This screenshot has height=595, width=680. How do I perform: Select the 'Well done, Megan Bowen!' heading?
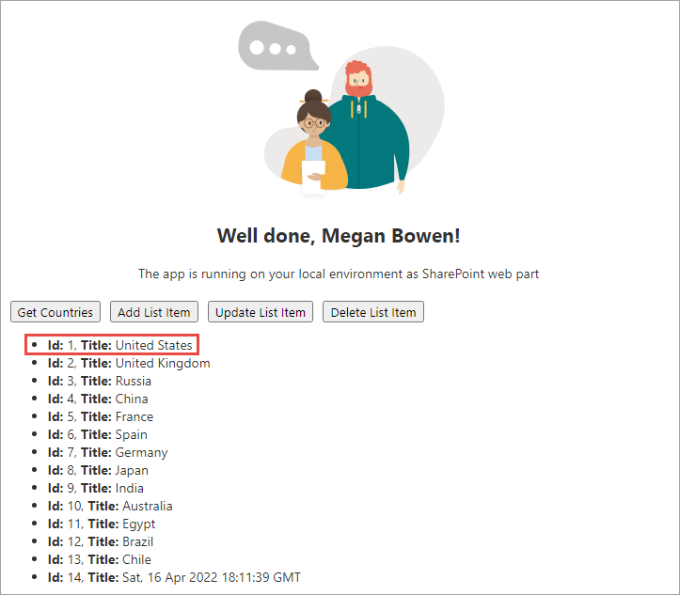click(x=339, y=236)
